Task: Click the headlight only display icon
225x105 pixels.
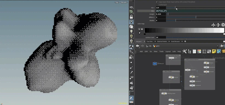Action: [x=131, y=27]
